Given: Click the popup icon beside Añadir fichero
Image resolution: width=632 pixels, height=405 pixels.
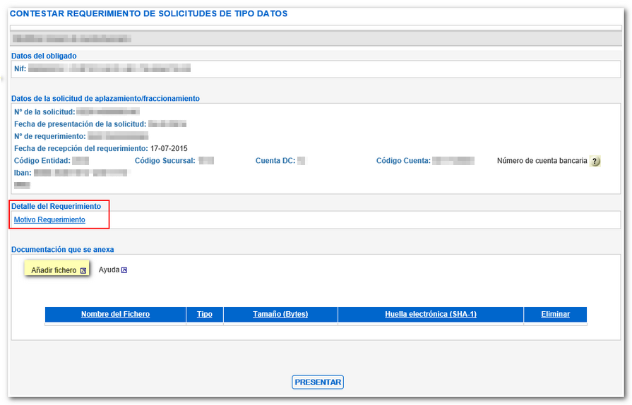Looking at the screenshot, I should point(83,270).
